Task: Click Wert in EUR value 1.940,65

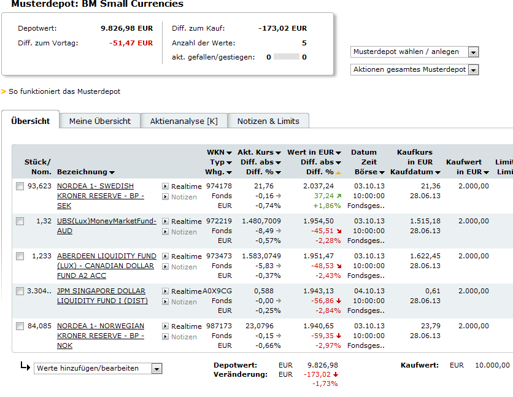Action: coord(318,326)
